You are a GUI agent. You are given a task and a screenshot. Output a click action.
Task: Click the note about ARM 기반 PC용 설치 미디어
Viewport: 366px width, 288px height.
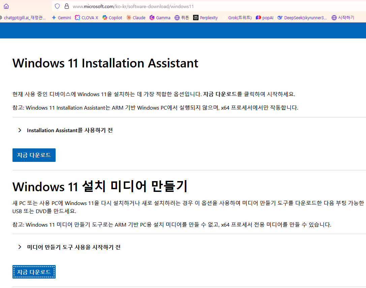(172, 225)
